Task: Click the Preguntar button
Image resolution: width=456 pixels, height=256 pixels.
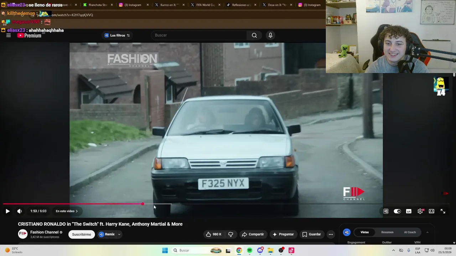Action: tap(283, 234)
